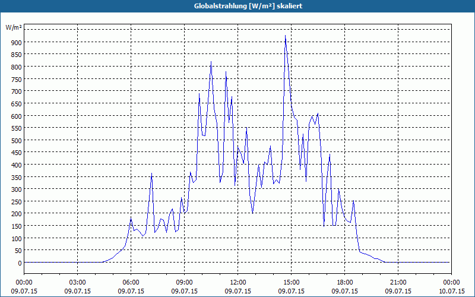Click the 0 y-axis label
This screenshot has height=297, width=475.
[20, 263]
